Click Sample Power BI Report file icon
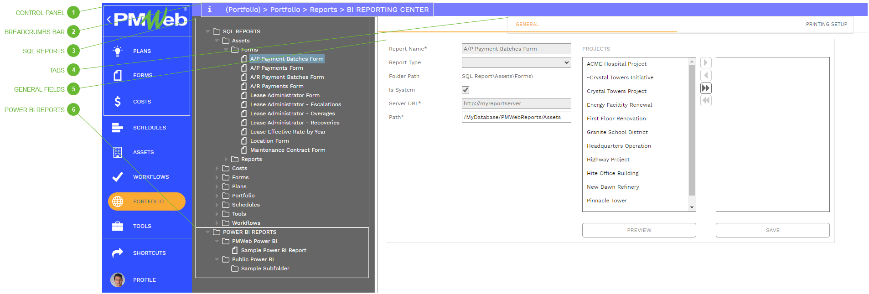 point(235,250)
